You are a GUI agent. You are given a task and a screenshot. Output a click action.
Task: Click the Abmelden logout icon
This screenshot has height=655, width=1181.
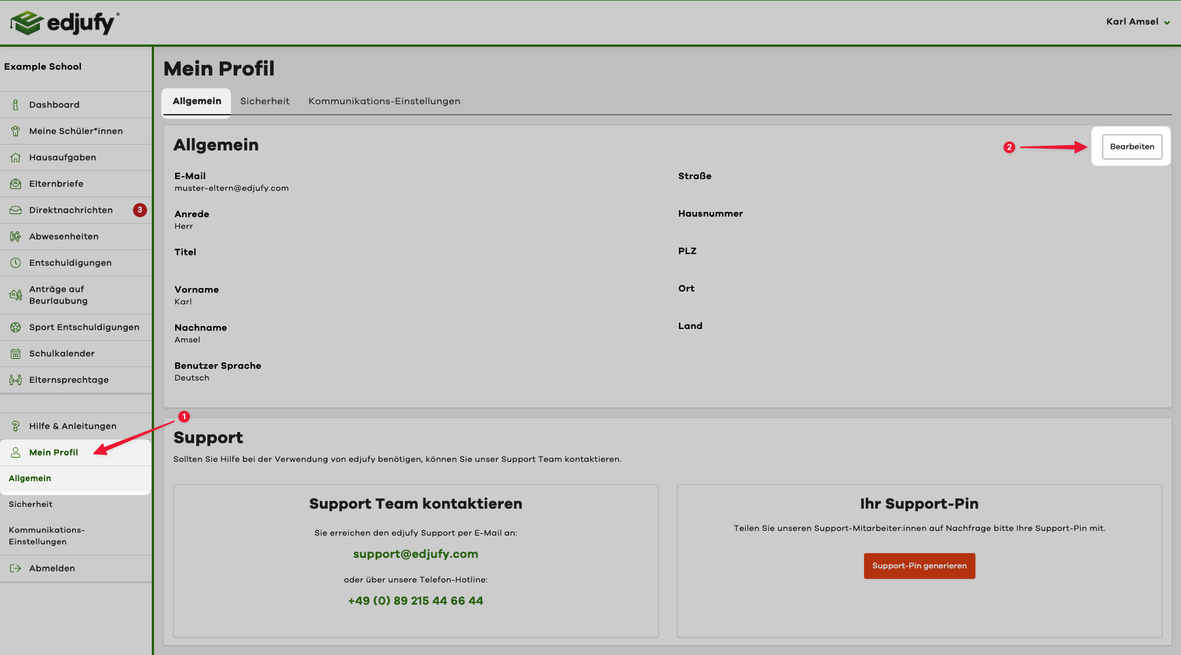tap(16, 568)
